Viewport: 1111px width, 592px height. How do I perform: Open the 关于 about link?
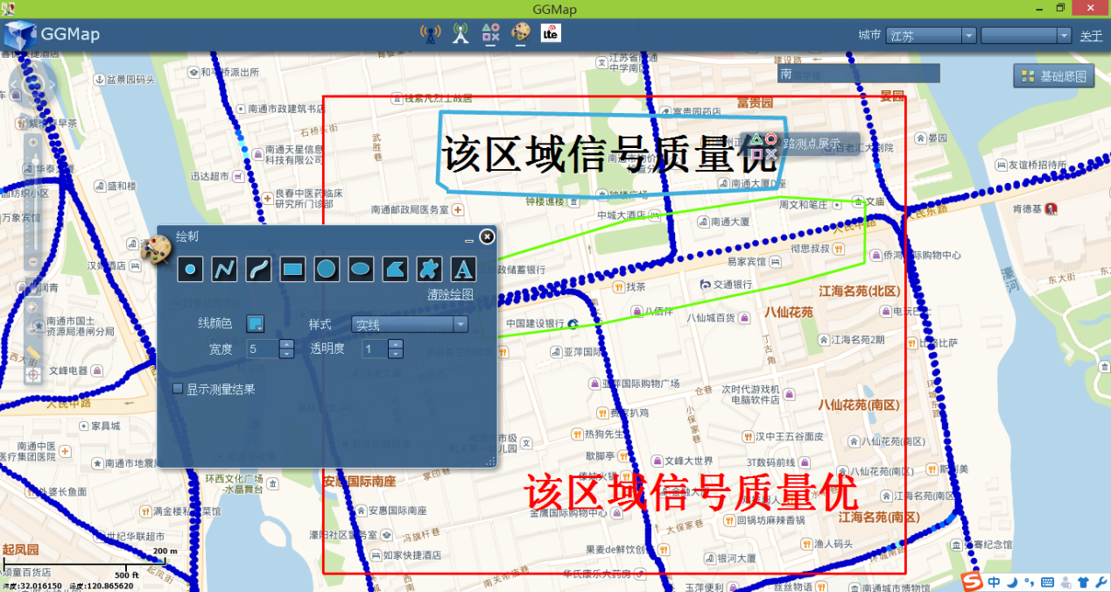pos(1091,36)
